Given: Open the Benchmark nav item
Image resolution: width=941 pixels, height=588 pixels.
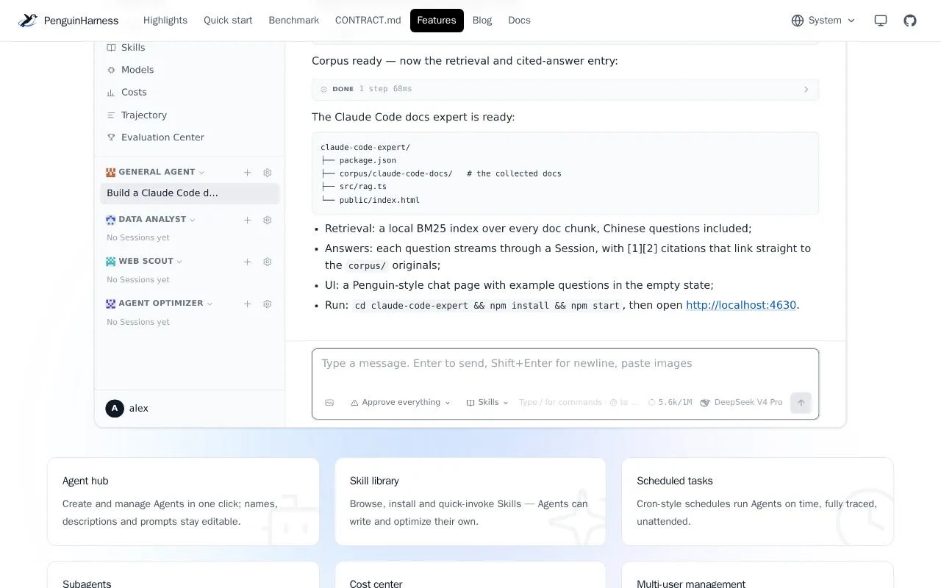Looking at the screenshot, I should click(294, 21).
